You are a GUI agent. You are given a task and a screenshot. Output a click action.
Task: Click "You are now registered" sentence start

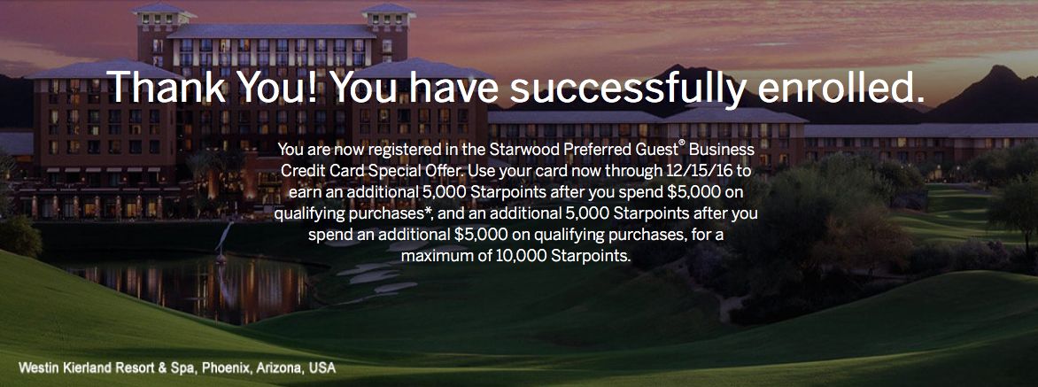click(348, 149)
